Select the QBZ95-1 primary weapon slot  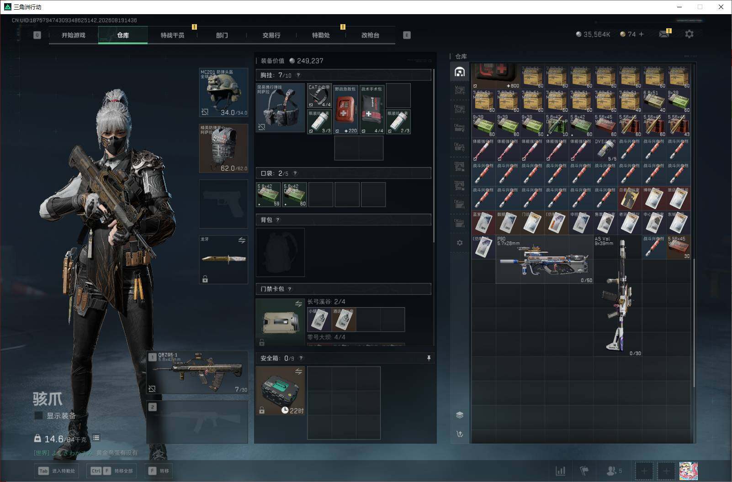tap(197, 372)
